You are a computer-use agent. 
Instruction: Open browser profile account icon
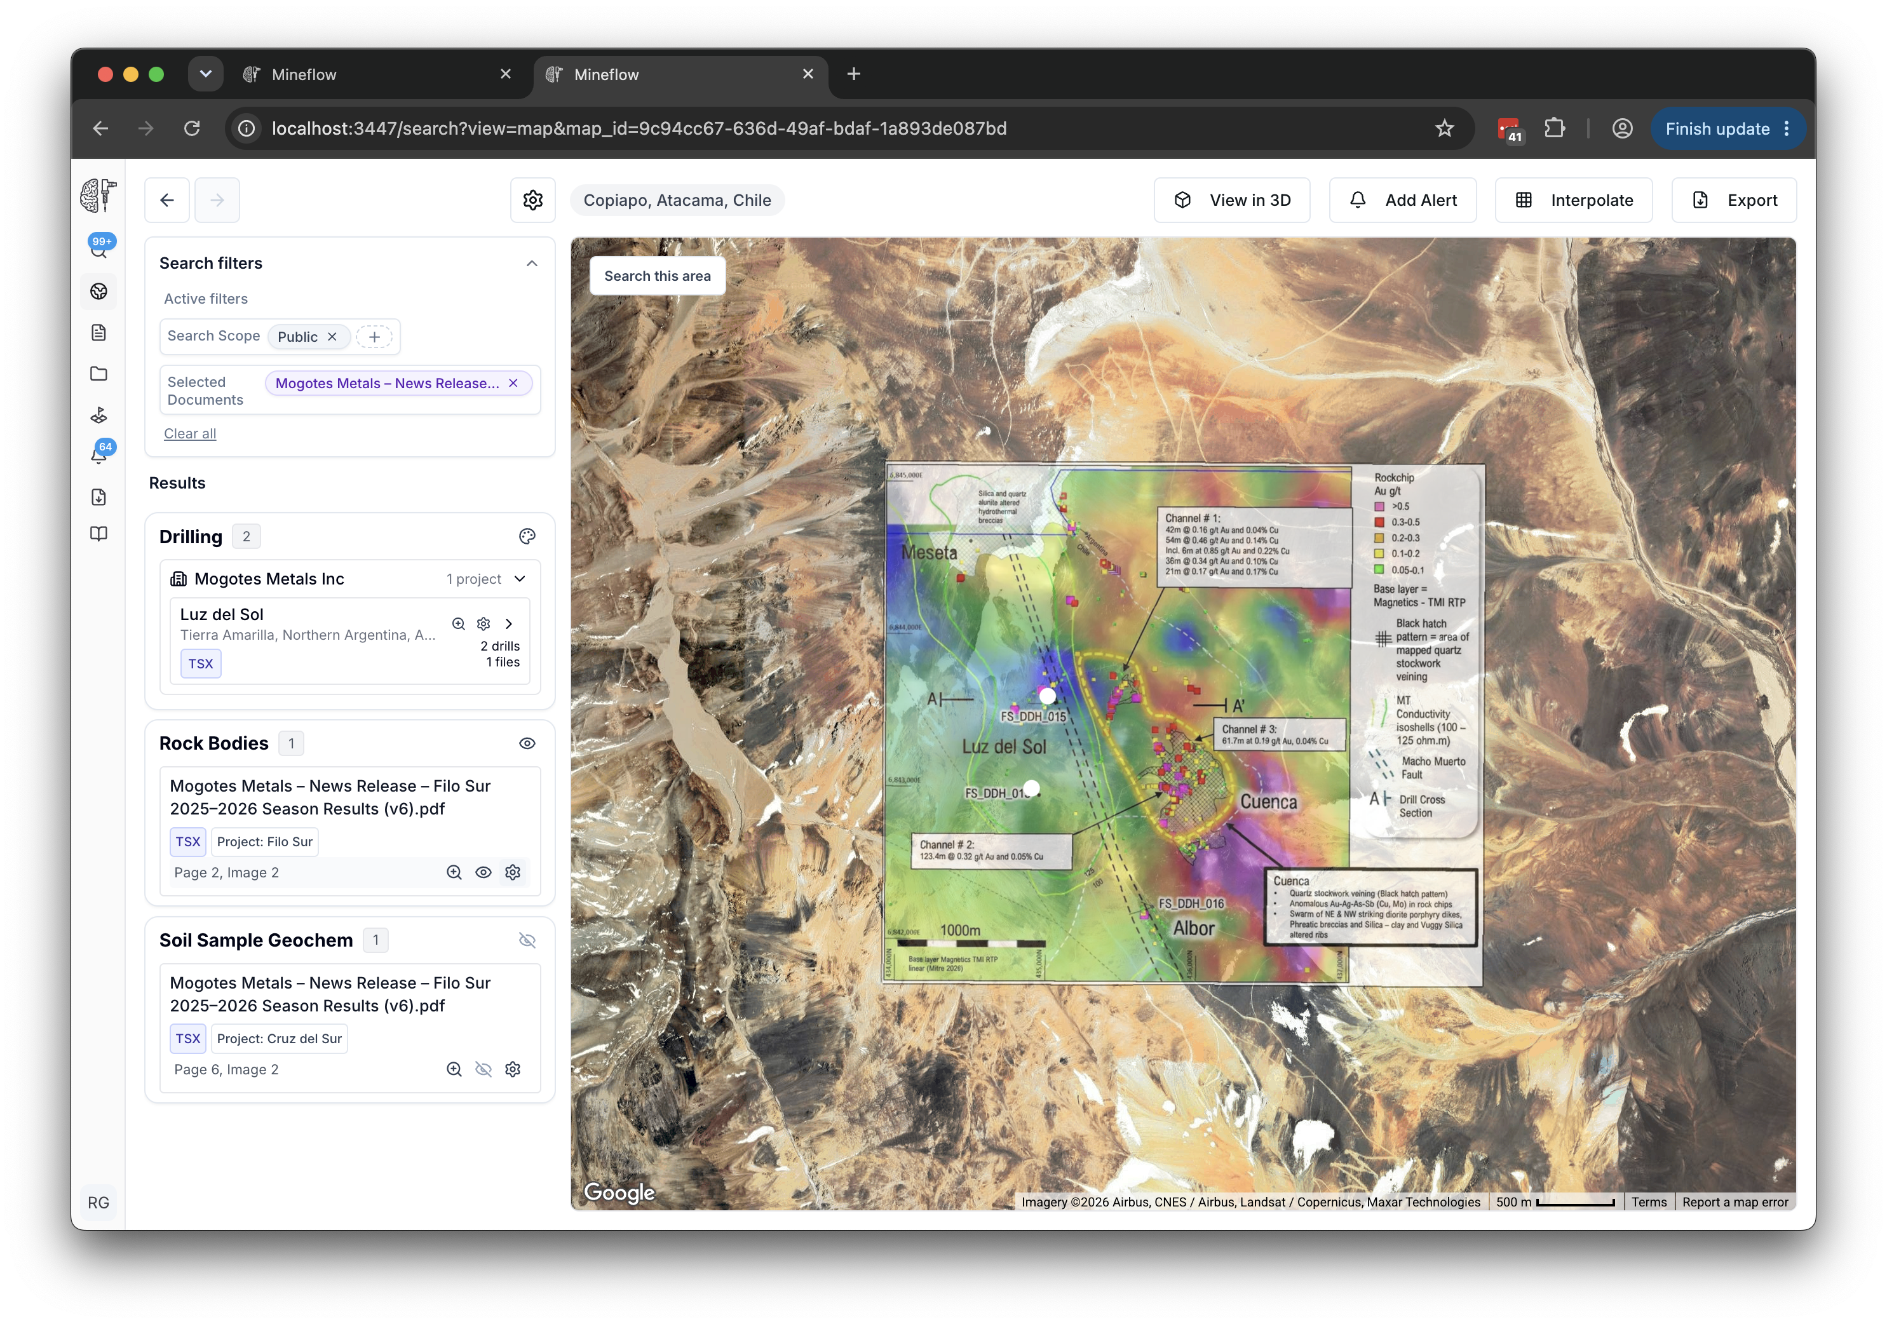pos(1621,129)
